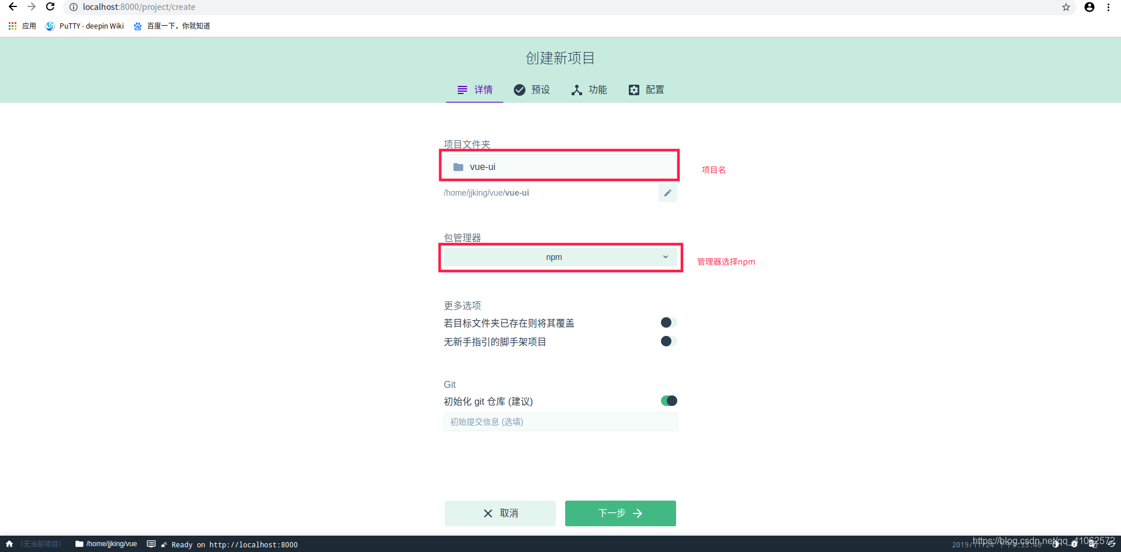Toggle the 无新手指引的脚手架项目 switch
Viewport: 1121px width, 552px height.
click(x=669, y=341)
